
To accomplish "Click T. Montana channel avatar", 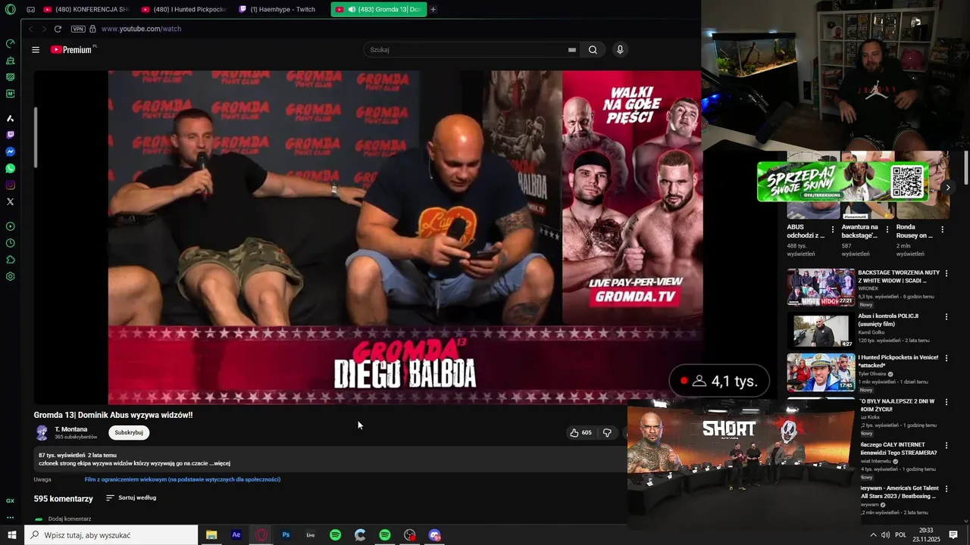I will tap(42, 433).
